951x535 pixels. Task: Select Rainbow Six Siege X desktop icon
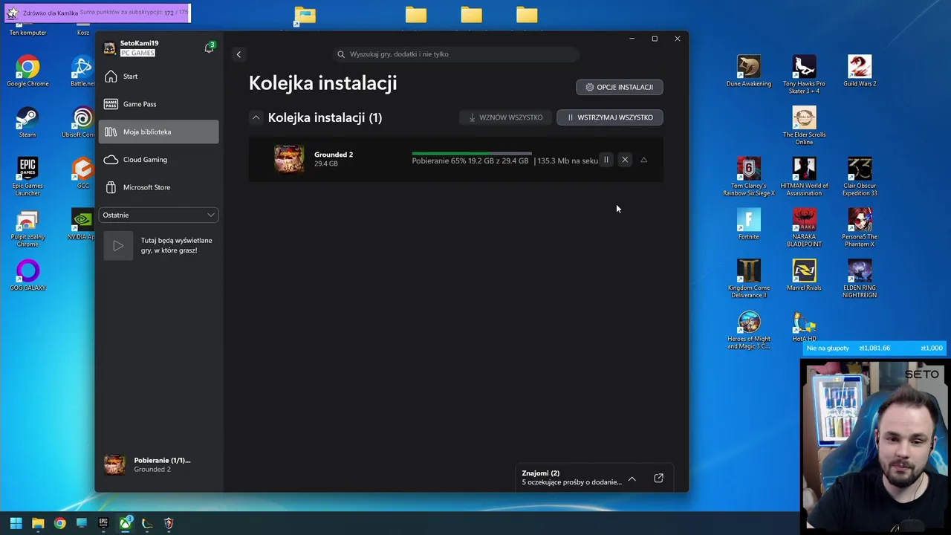[748, 177]
